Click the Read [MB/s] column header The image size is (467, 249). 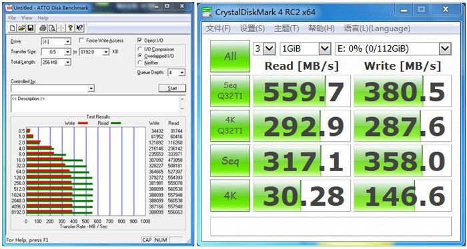pos(302,66)
